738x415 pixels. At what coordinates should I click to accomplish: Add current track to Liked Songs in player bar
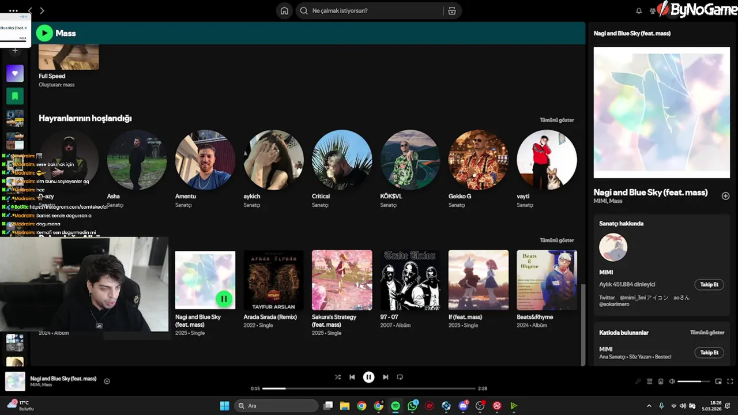(x=107, y=381)
